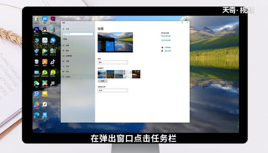Open Tencent PC Manager blue shield icon
Image resolution: width=268 pixels, height=153 pixels.
coord(37,94)
